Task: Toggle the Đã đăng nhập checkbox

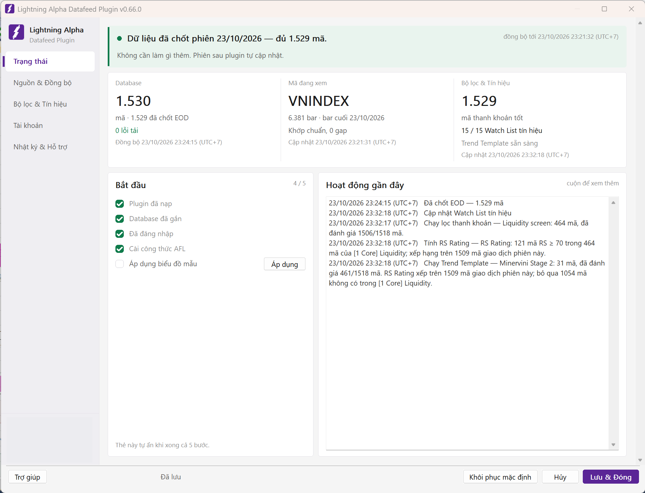Action: click(x=120, y=234)
